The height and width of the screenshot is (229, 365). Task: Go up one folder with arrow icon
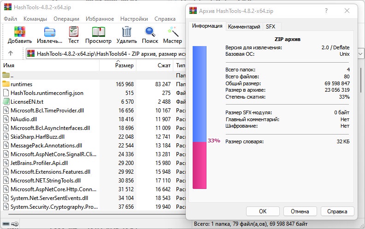(11, 53)
